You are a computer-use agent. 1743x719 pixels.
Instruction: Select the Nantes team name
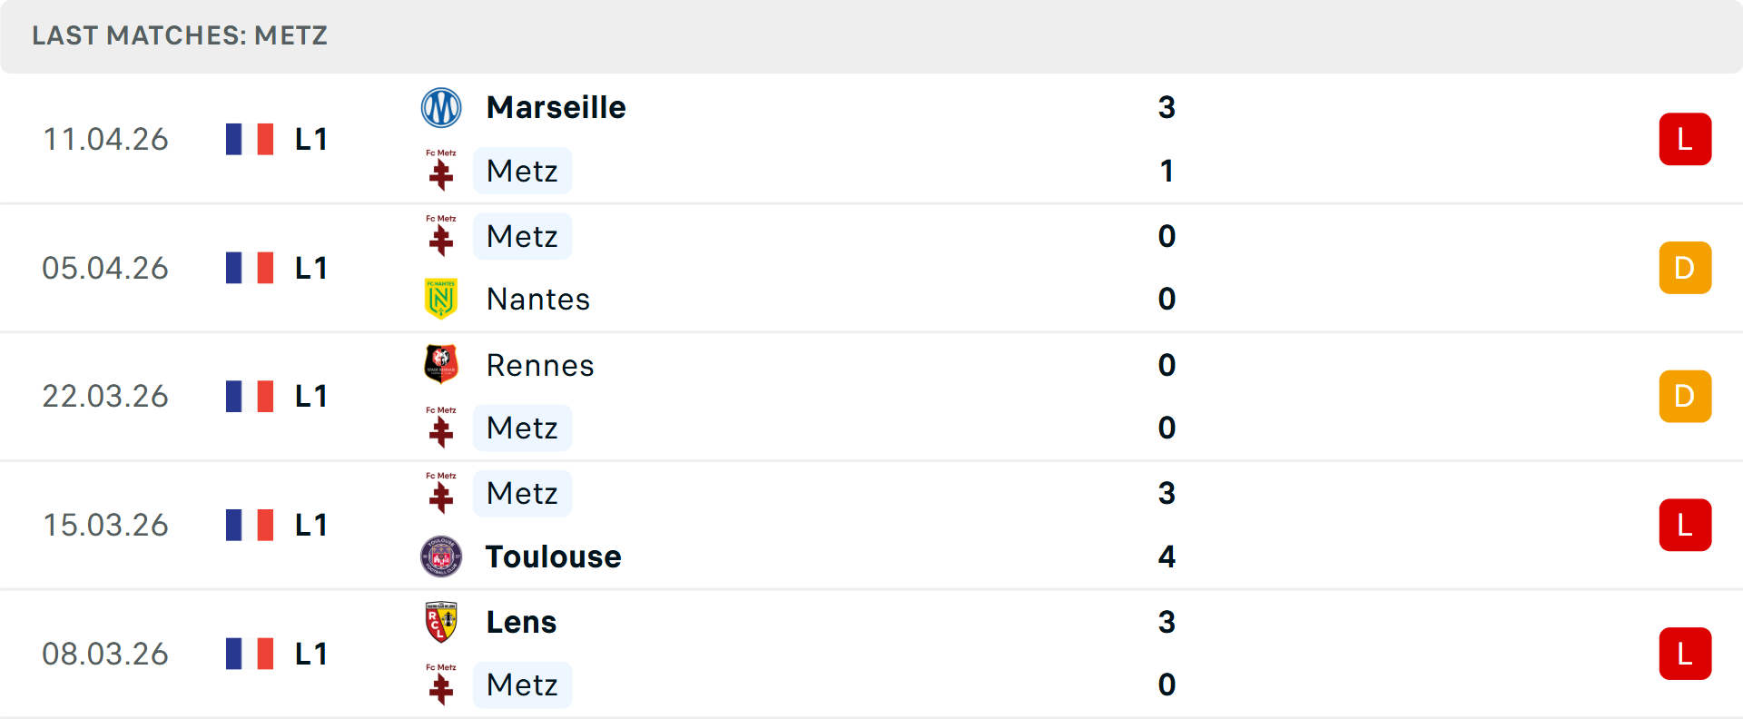point(537,299)
